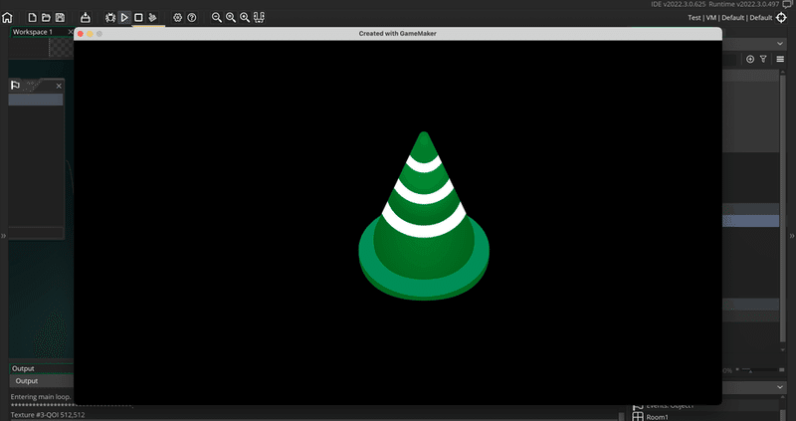This screenshot has width=796, height=421.
Task: Select the Room1 item in recent list
Action: pos(658,417)
